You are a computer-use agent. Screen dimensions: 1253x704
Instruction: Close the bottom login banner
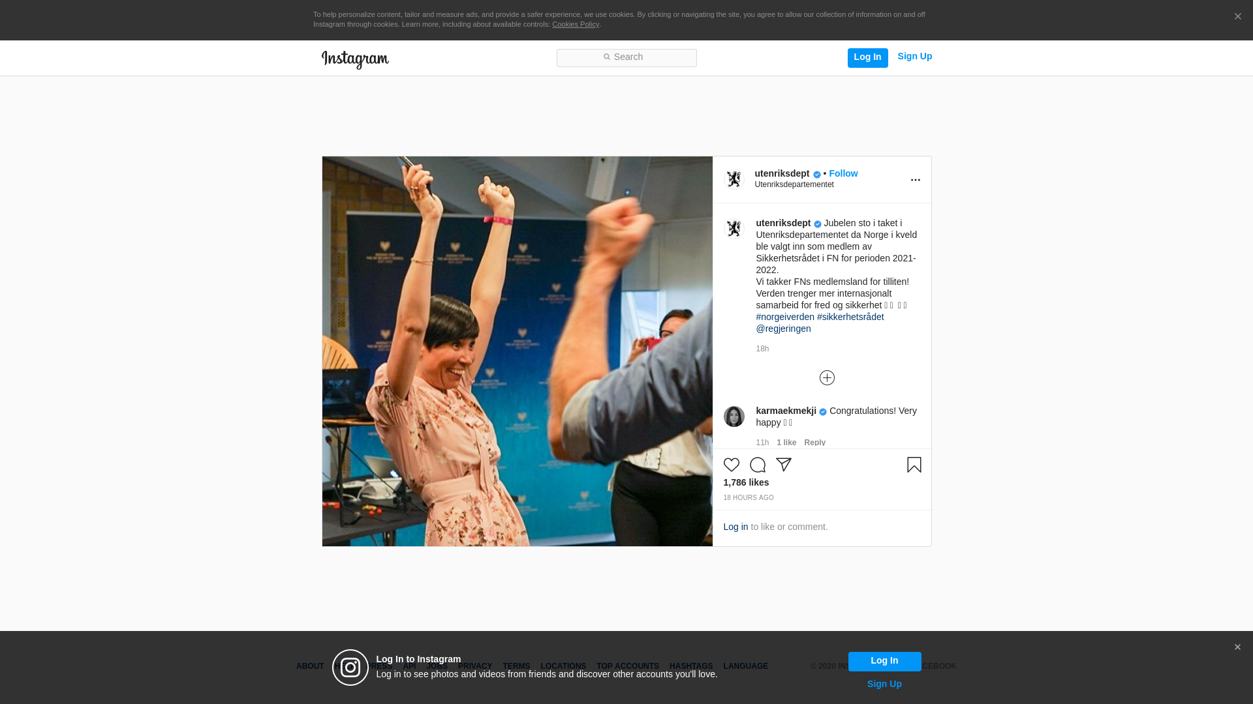(x=1237, y=647)
